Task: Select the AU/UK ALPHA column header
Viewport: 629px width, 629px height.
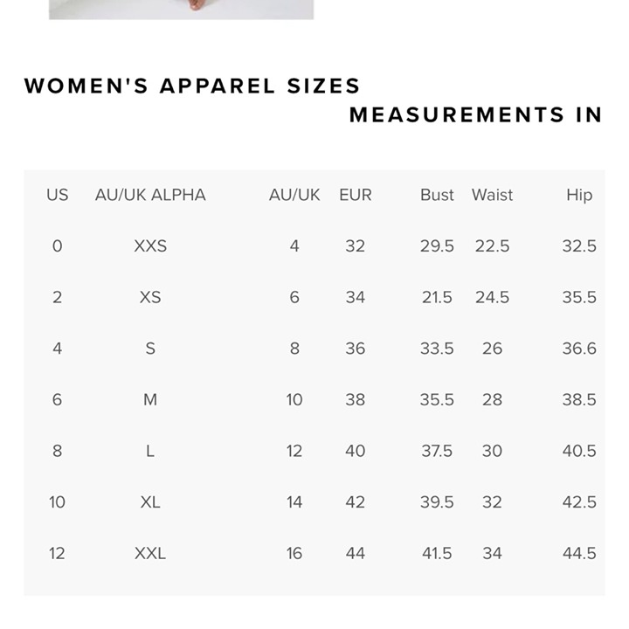Action: pyautogui.click(x=150, y=195)
